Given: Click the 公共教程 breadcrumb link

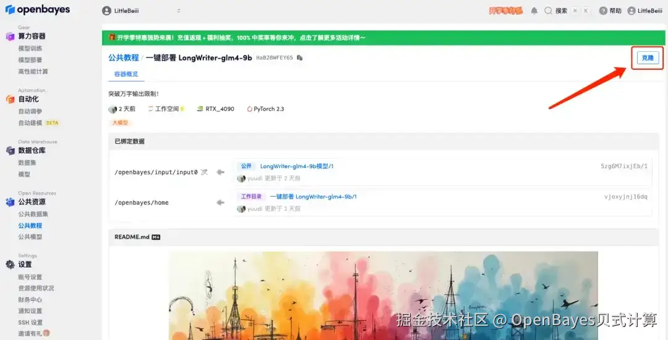Looking at the screenshot, I should [124, 58].
